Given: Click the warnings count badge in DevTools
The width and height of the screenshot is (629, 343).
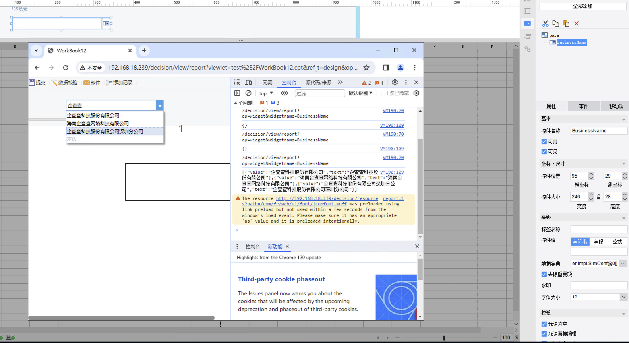Looking at the screenshot, I should [366, 83].
